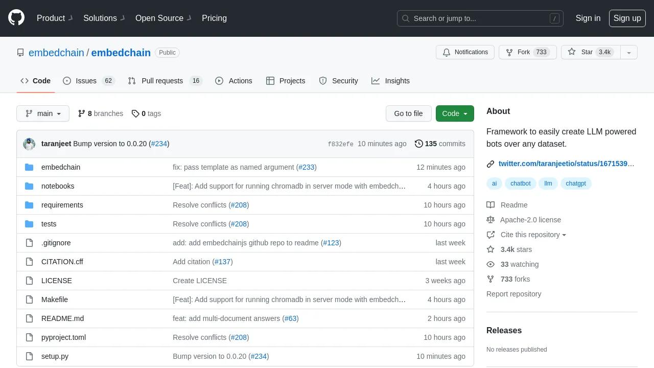Click the Go to file button
Viewport: 654px width, 368px height.
coord(408,113)
